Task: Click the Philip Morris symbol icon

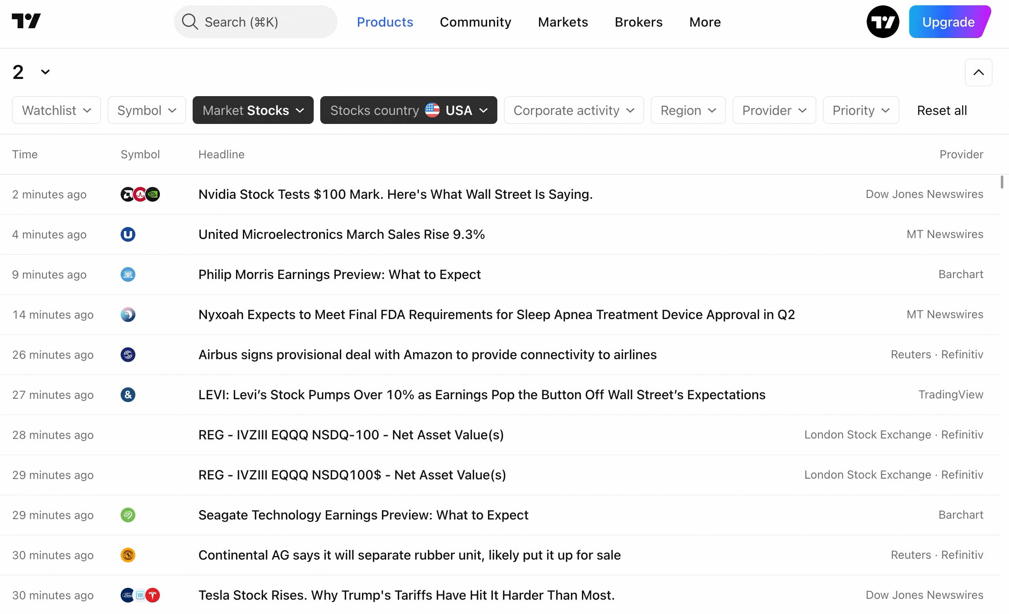Action: pos(128,275)
